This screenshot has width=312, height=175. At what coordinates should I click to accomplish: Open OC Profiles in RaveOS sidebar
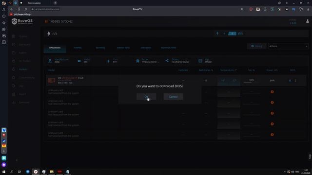click(x=24, y=61)
